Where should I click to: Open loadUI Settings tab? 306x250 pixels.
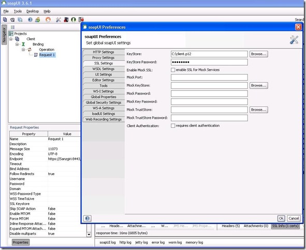[x=104, y=114]
